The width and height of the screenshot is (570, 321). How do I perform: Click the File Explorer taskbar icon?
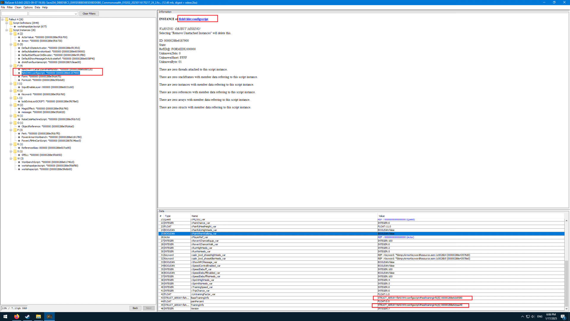38,317
